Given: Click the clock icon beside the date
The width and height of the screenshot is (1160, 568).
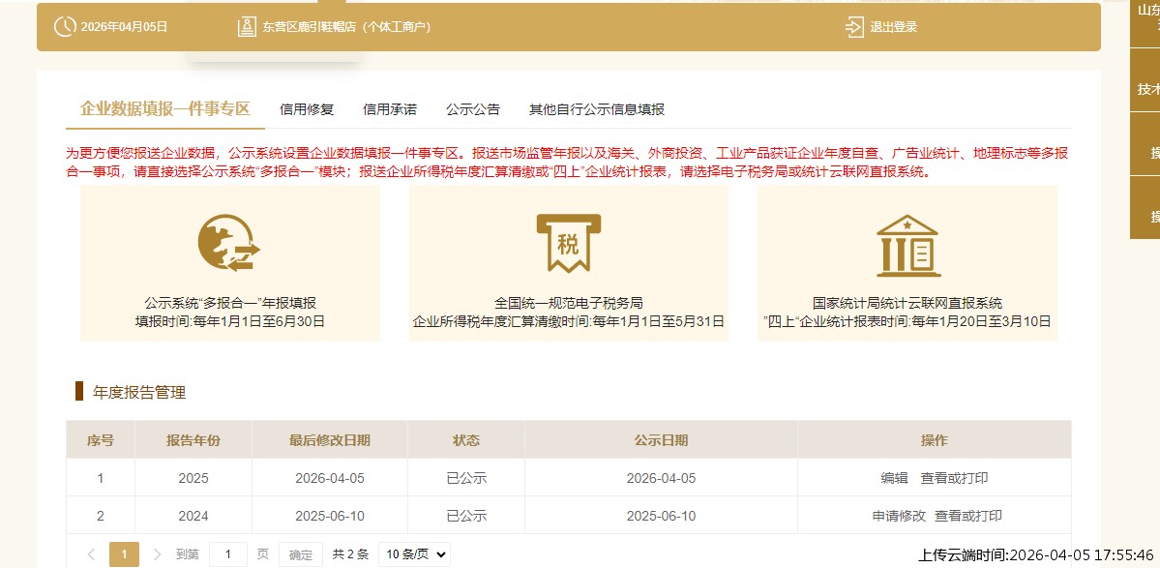Looking at the screenshot, I should coord(64,27).
